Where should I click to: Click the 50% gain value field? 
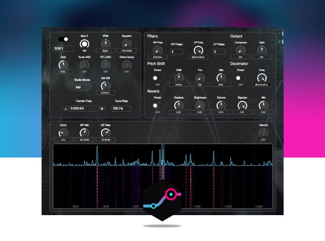pos(63,72)
